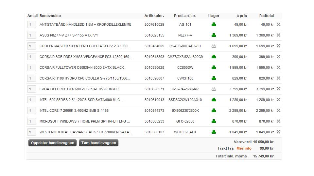Focus quantity field for EVGA GEFORCE row
The height and width of the screenshot is (176, 314).
(32, 89)
